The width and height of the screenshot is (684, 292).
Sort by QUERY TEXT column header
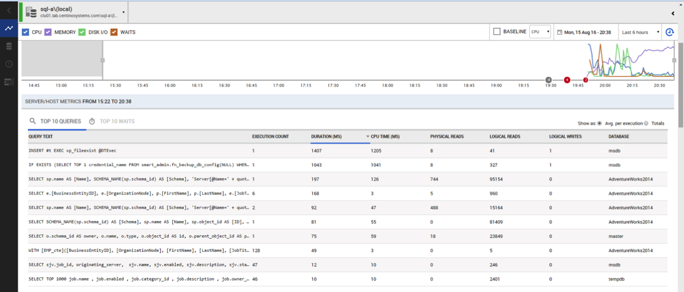41,136
